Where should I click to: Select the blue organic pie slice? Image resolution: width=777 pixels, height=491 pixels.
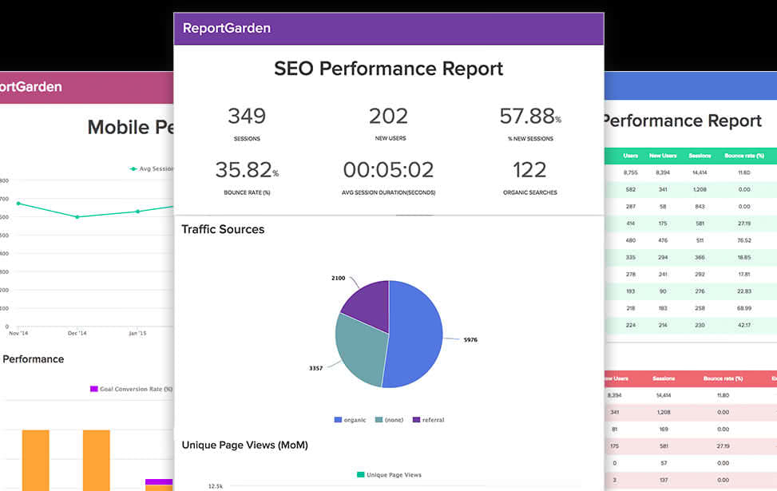click(417, 337)
